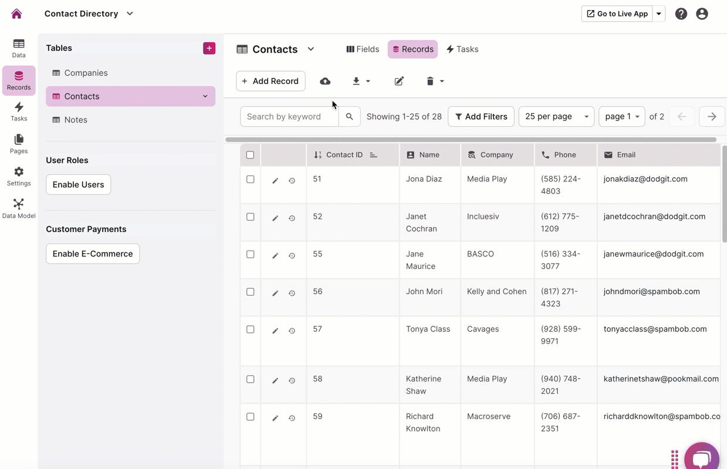Click the pink add table plus icon
The image size is (727, 469).
(209, 48)
